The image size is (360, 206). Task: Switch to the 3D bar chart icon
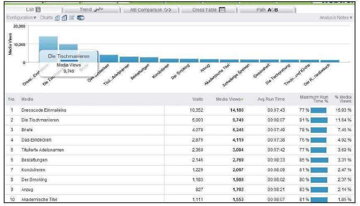[x=64, y=18]
